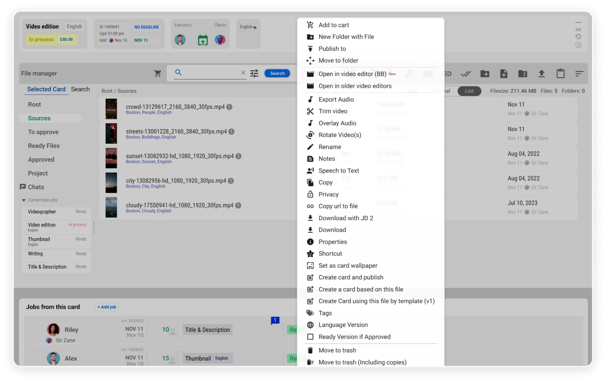
Task: Switch to the Search tab
Action: 80,89
